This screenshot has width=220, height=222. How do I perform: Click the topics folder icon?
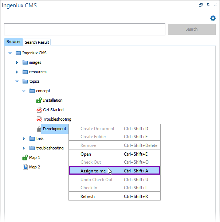click(x=25, y=81)
